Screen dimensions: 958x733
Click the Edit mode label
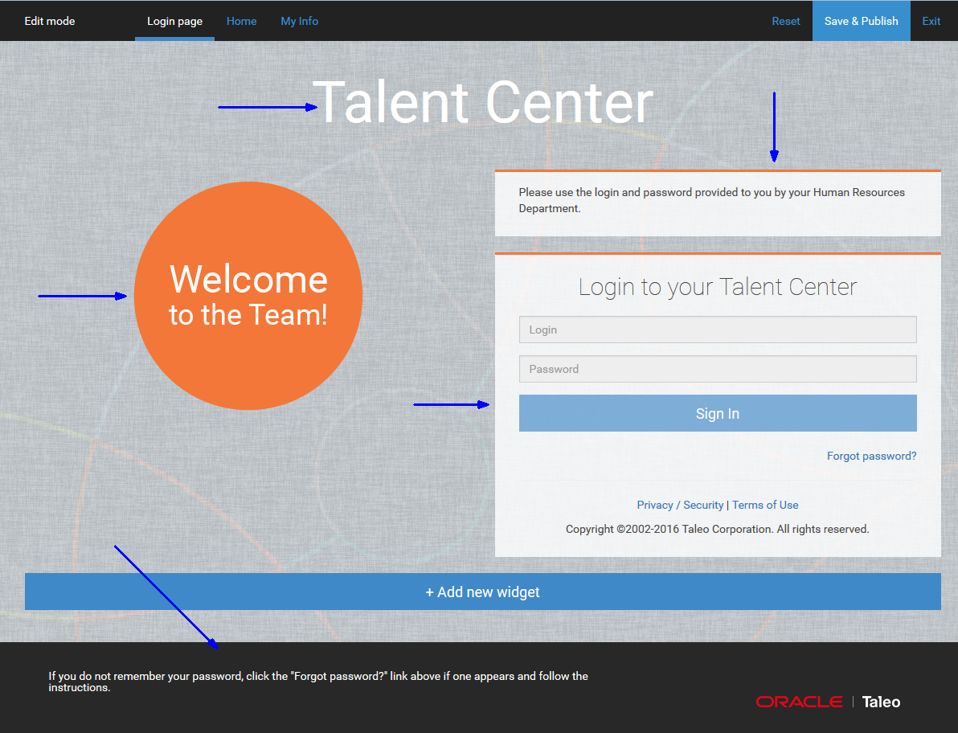(50, 22)
